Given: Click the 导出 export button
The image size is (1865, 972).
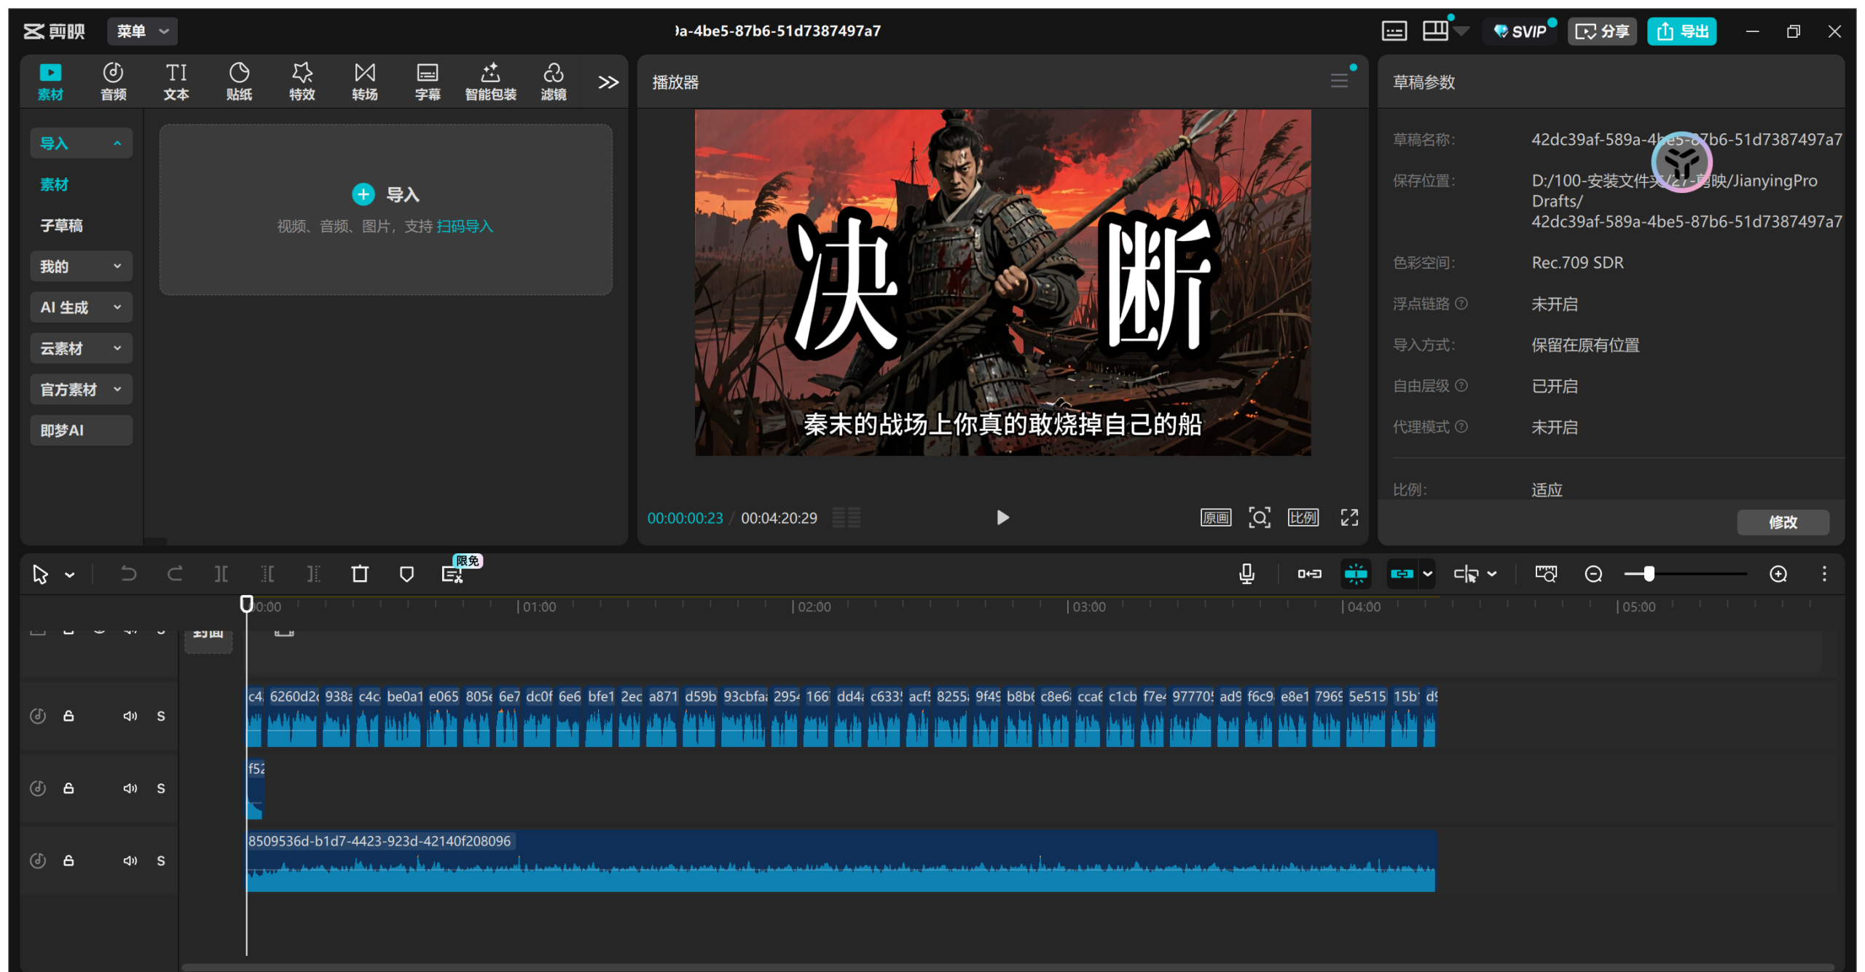Looking at the screenshot, I should click(x=1681, y=31).
